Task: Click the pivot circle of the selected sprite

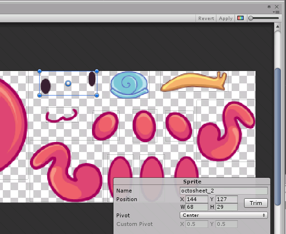Action: [x=68, y=83]
